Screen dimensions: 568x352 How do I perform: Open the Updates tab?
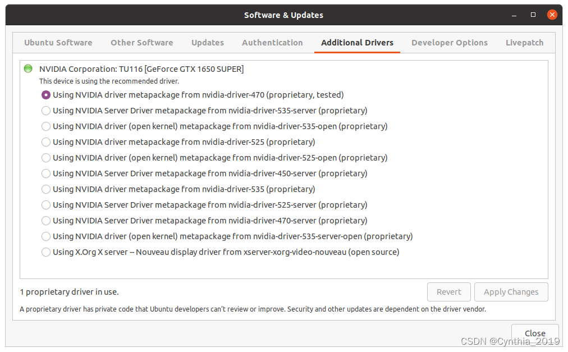point(207,43)
